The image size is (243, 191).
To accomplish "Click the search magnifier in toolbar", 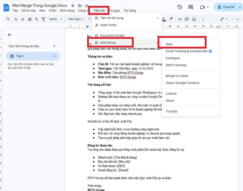I will click(x=8, y=19).
